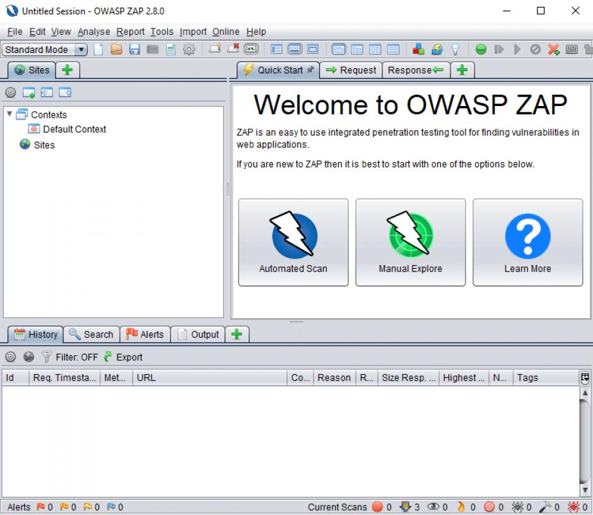
Task: Switch to the Response tab
Action: coord(416,71)
